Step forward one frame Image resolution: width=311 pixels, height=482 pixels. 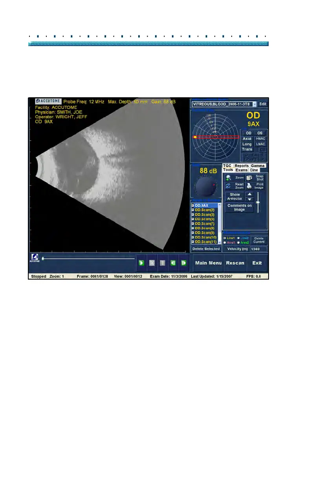(183, 263)
